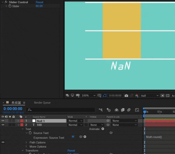
Task: Click the Show Snapshot icon
Action: [132, 96]
